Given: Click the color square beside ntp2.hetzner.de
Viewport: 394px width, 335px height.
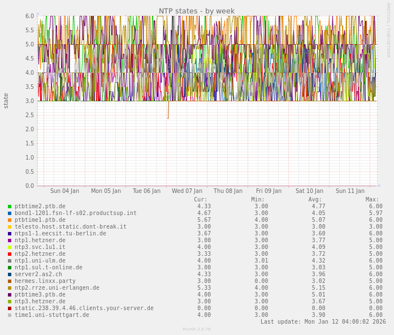Looking at the screenshot, I should click(x=10, y=254).
